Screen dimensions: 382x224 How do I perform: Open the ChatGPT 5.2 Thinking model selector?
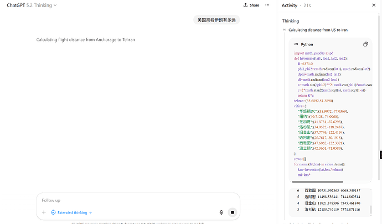coord(32,6)
